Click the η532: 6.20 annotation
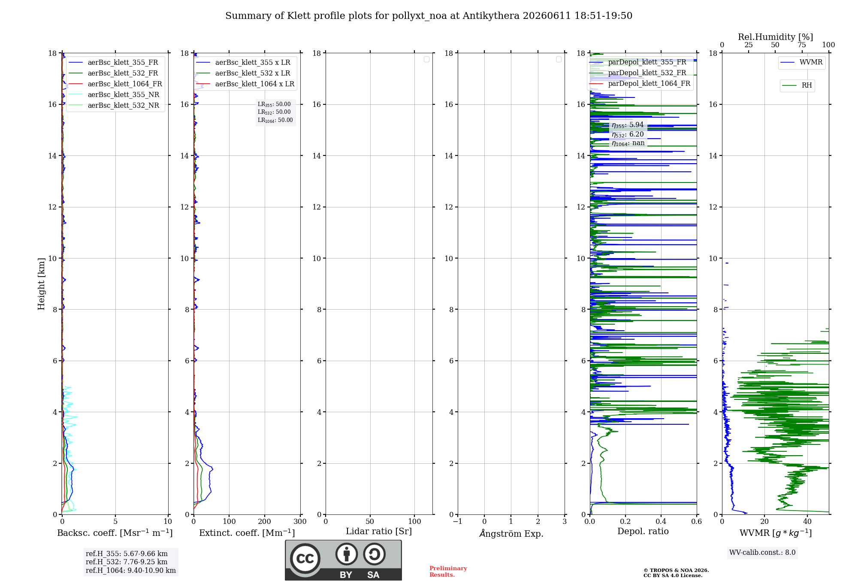The width and height of the screenshot is (858, 584). click(628, 134)
